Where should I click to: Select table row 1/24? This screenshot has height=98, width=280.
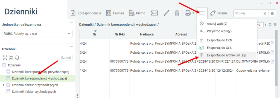(x=177, y=71)
